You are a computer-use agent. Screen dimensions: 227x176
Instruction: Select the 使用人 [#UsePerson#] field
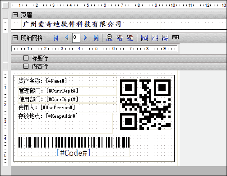click(67, 108)
